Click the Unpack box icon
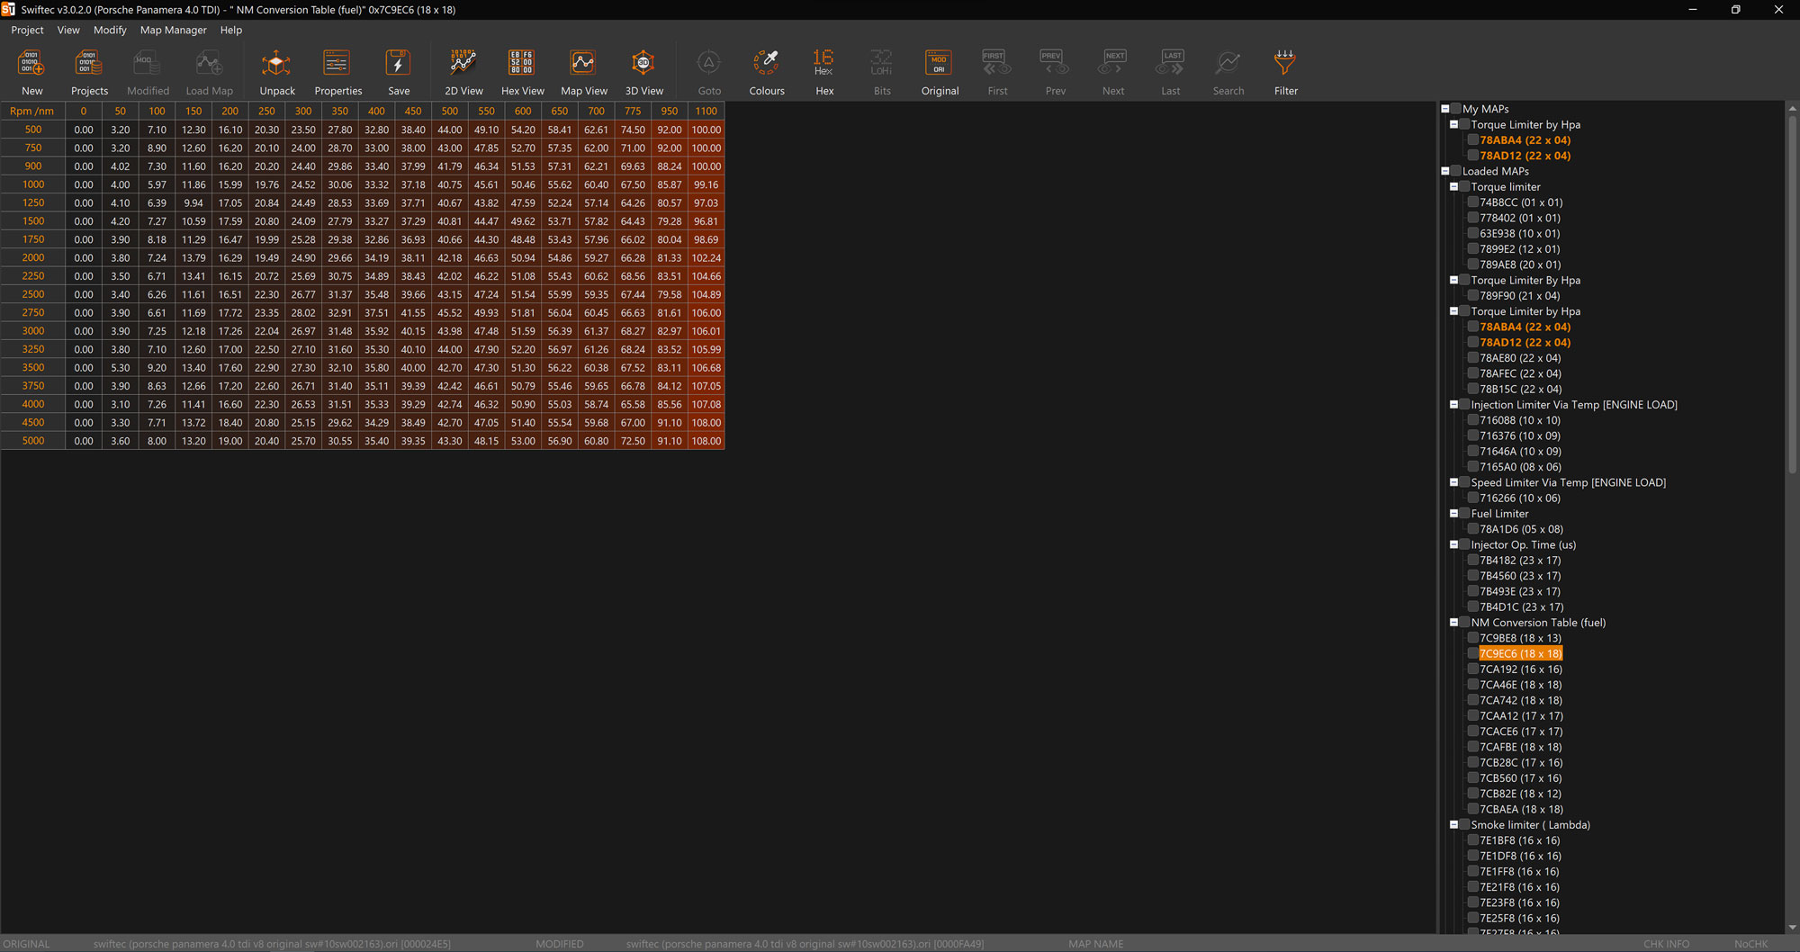 [x=276, y=64]
